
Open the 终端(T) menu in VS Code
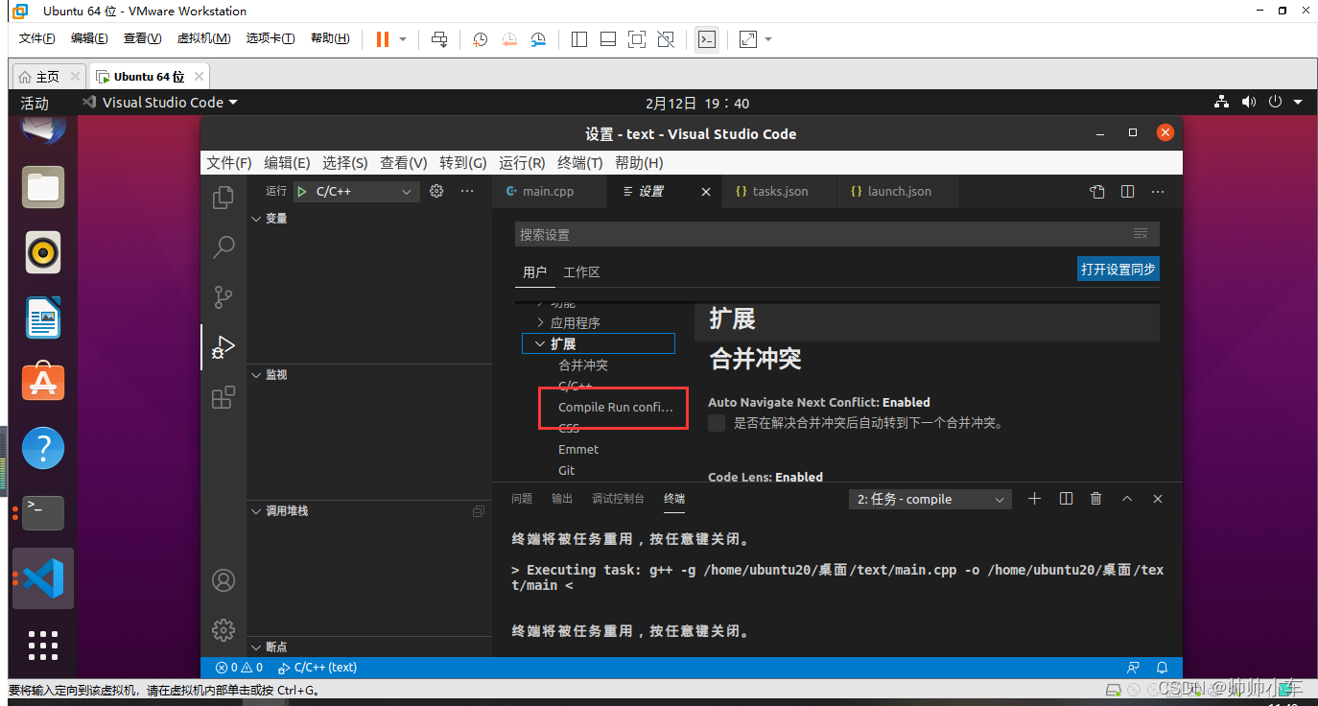[580, 163]
